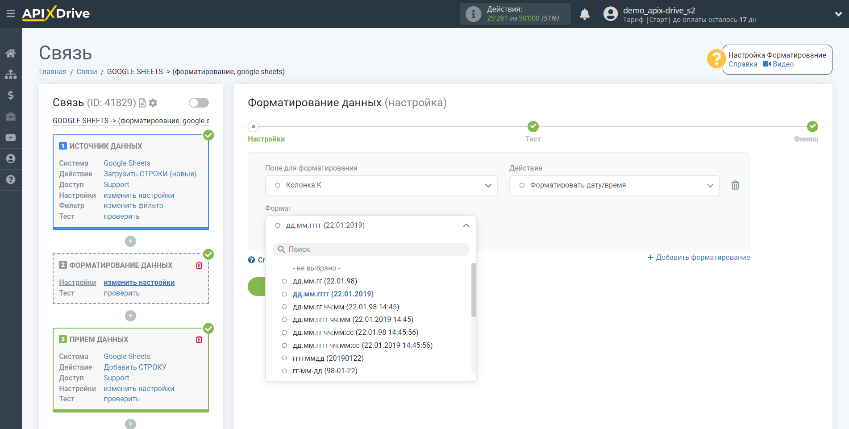Open Главная breadcrumb link
This screenshot has height=429, width=849.
click(53, 71)
